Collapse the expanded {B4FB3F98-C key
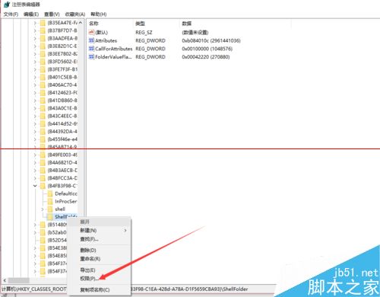 click(x=35, y=186)
